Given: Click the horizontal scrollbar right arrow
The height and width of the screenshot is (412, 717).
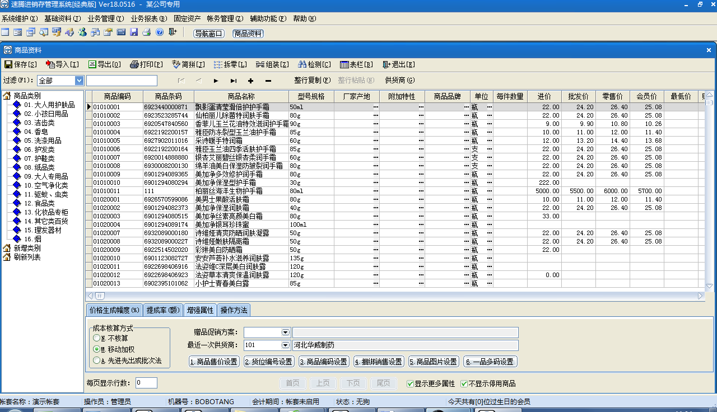Looking at the screenshot, I should [x=700, y=296].
